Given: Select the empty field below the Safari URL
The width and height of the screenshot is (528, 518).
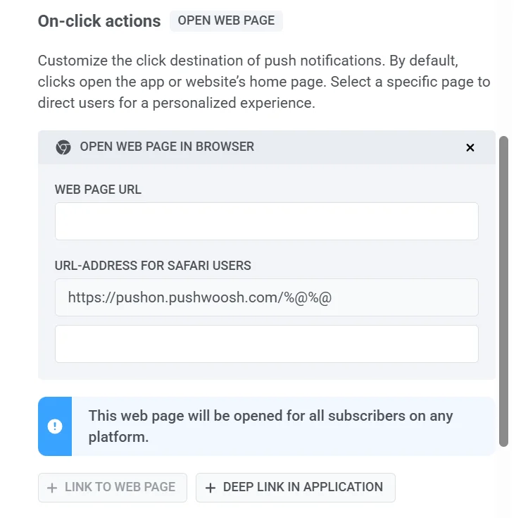Looking at the screenshot, I should [266, 344].
